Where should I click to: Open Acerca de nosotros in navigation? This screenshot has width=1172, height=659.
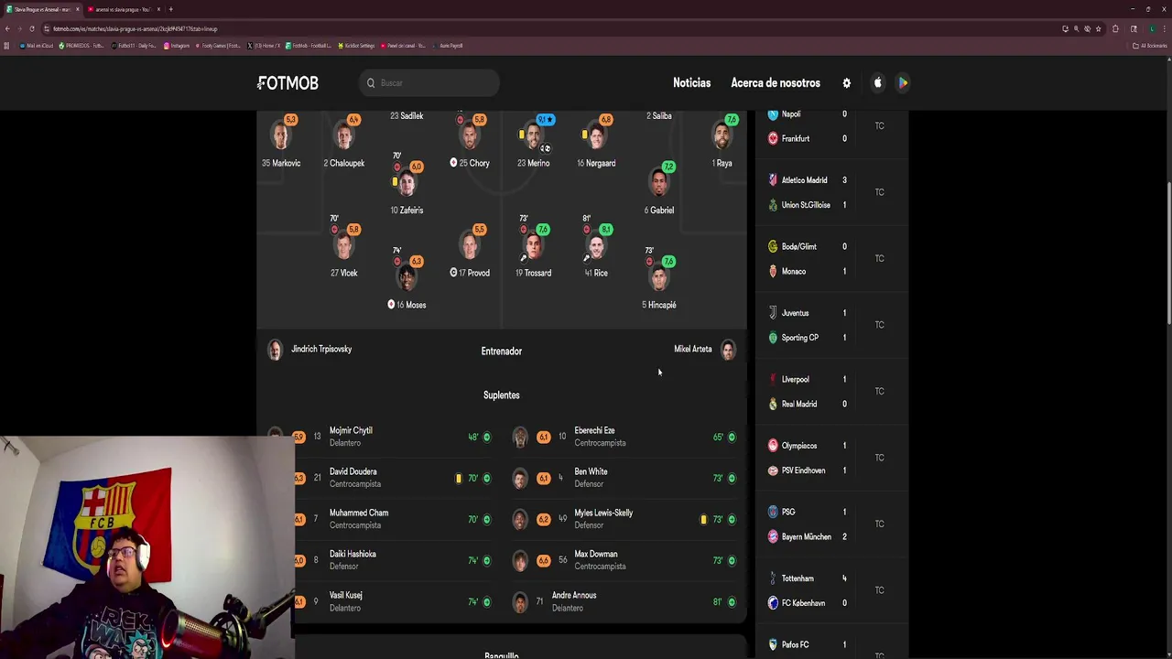click(776, 83)
